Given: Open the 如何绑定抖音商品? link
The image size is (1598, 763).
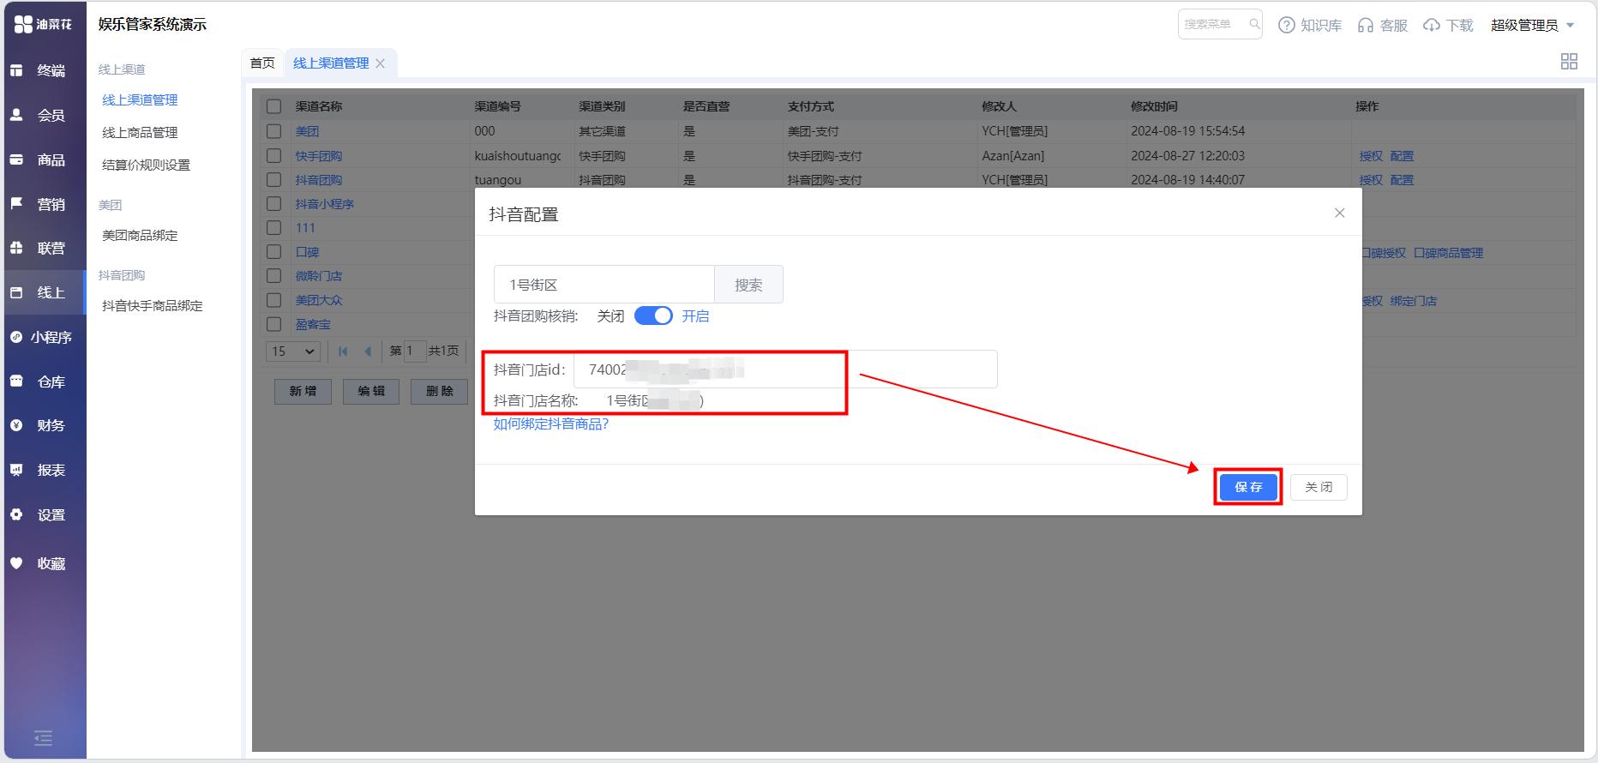Looking at the screenshot, I should [551, 424].
